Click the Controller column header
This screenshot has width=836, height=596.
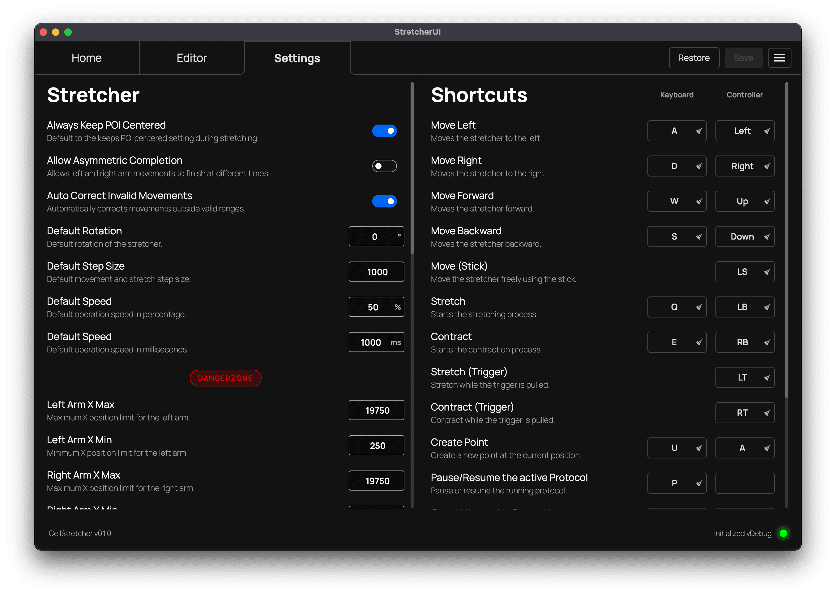tap(744, 95)
